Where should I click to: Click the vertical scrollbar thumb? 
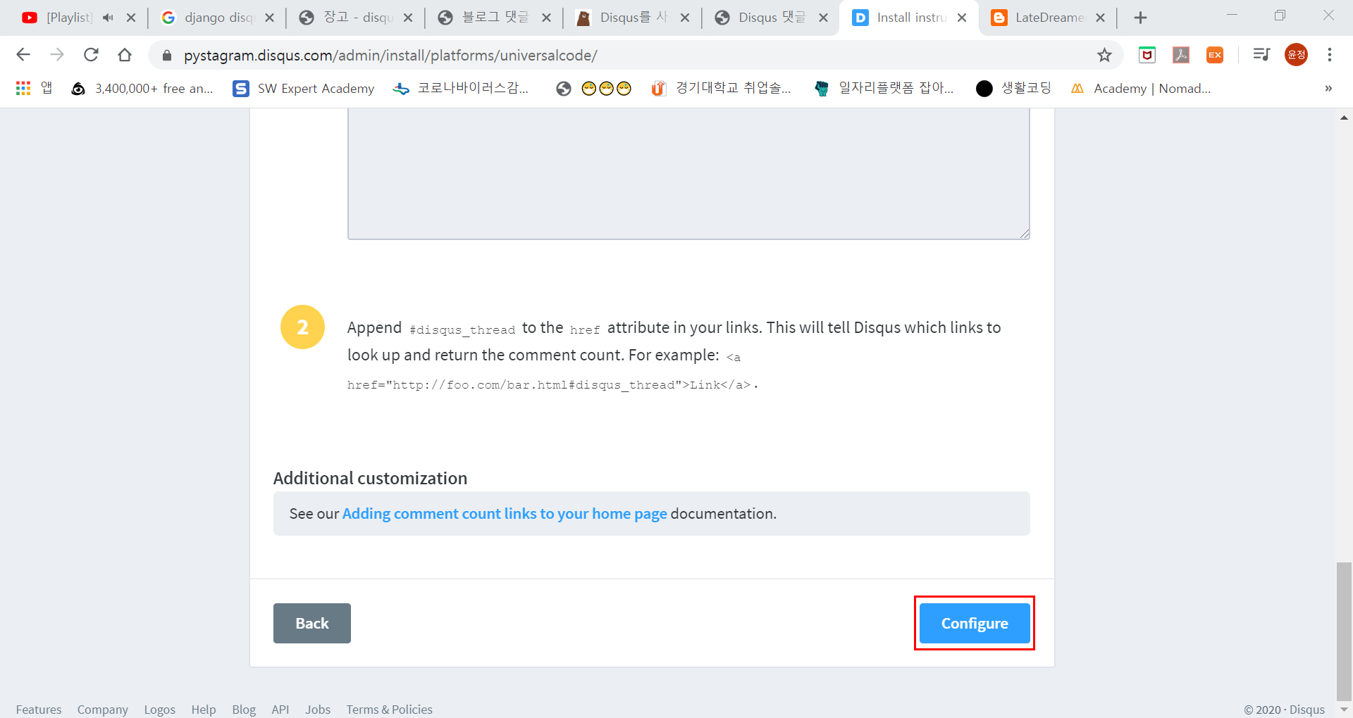pyautogui.click(x=1344, y=631)
